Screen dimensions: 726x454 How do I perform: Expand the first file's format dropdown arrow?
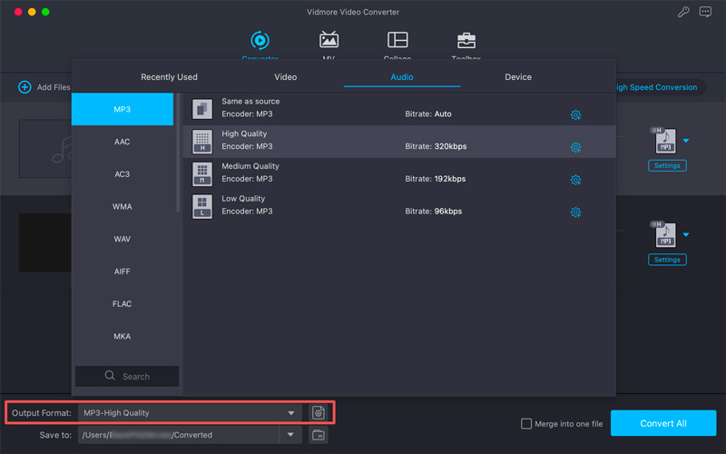click(x=686, y=141)
